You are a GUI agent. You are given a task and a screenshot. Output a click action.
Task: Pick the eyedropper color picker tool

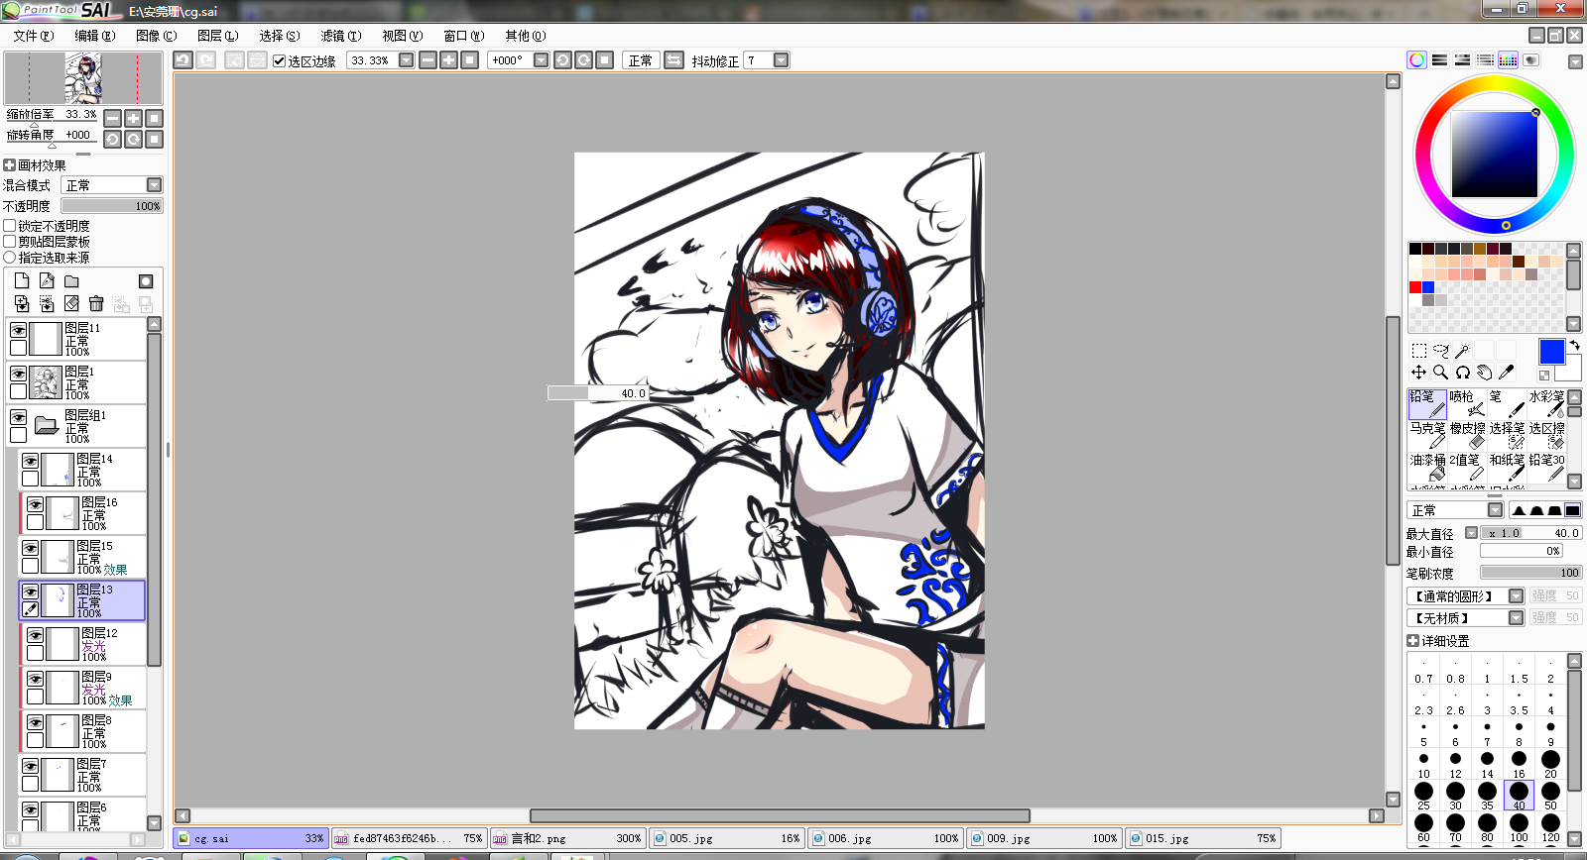tap(1507, 373)
